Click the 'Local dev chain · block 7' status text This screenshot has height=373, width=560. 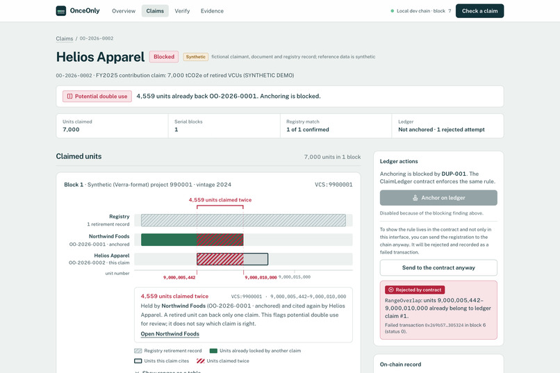[424, 11]
